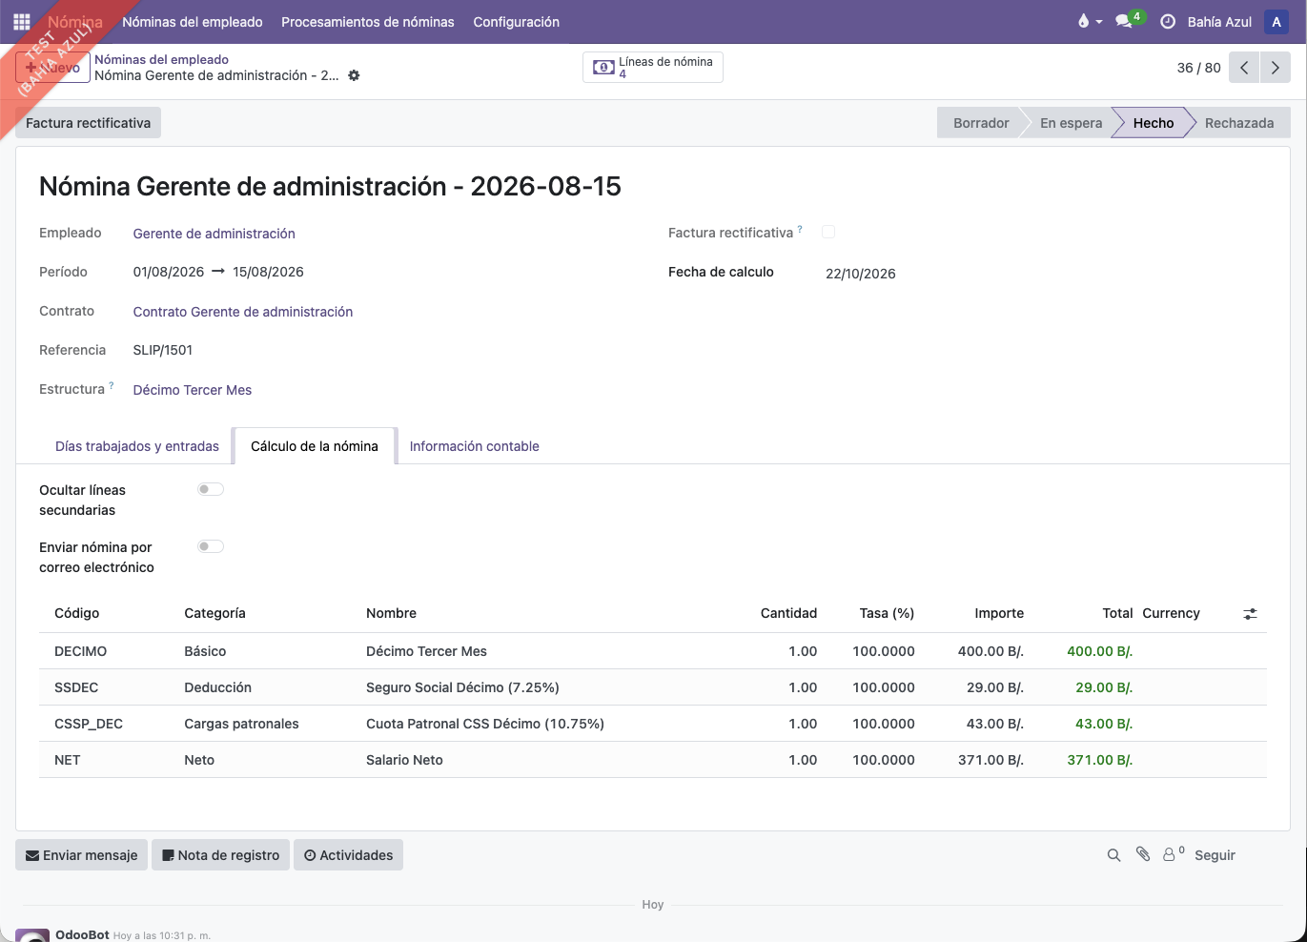Open Procesamientos de nóminas menu
The width and height of the screenshot is (1307, 942).
pyautogui.click(x=368, y=22)
